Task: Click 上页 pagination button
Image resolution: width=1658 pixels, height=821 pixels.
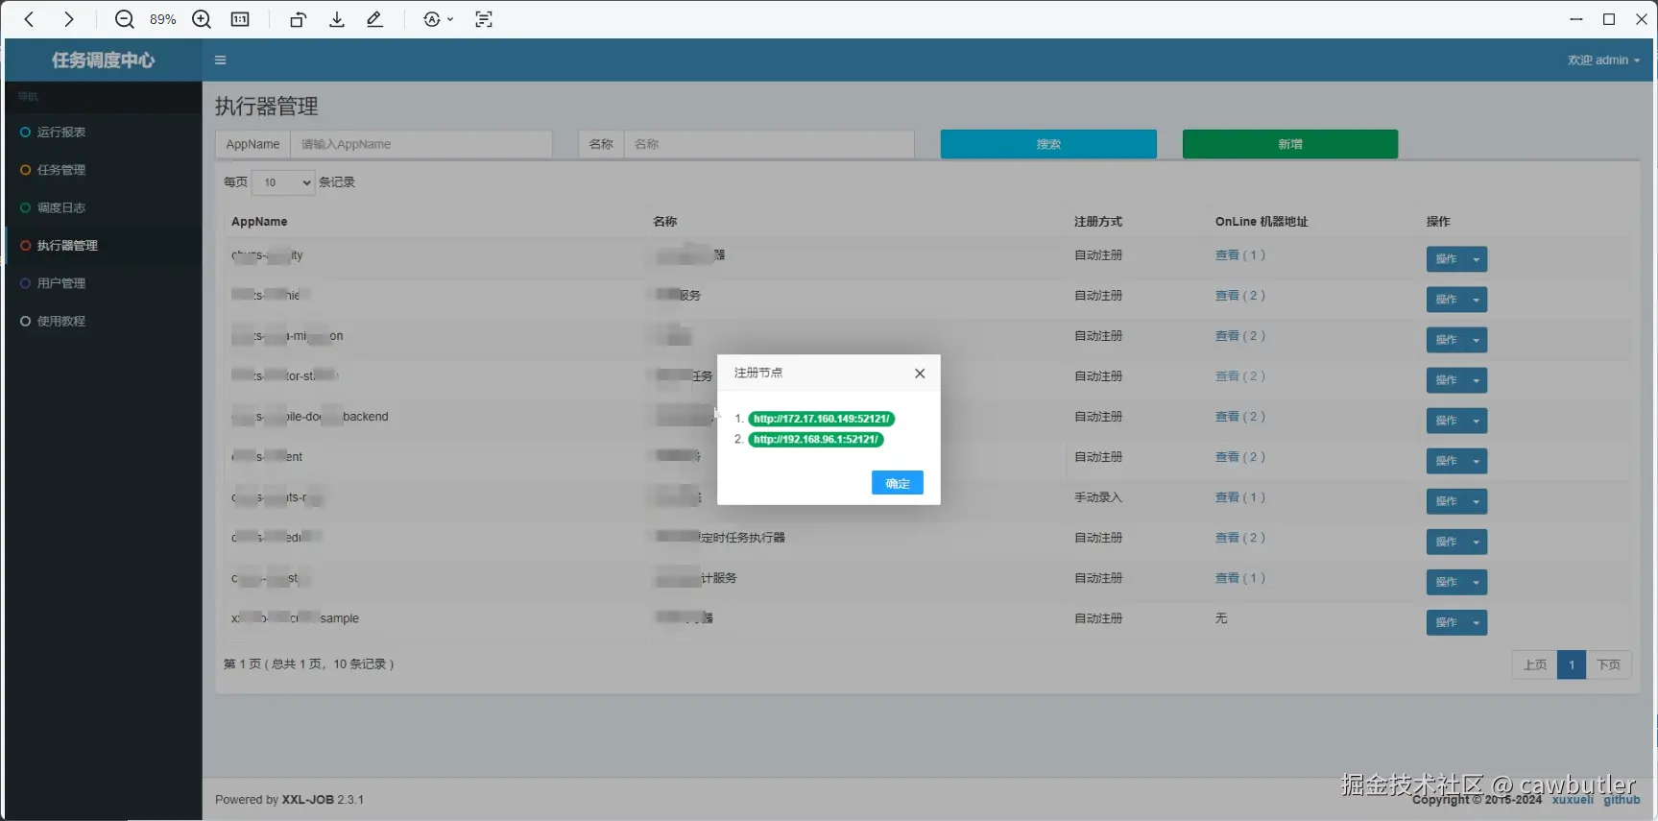Action: [x=1534, y=664]
